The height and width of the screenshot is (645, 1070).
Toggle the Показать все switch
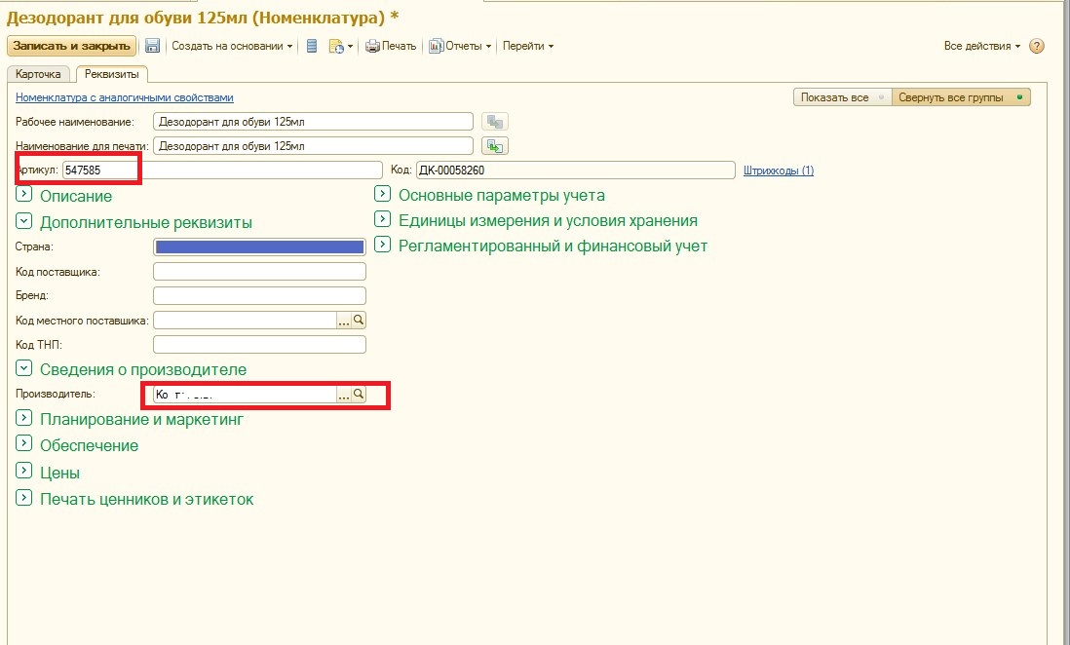[x=842, y=97]
